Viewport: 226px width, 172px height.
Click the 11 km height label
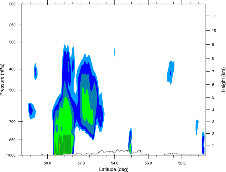click(214, 16)
